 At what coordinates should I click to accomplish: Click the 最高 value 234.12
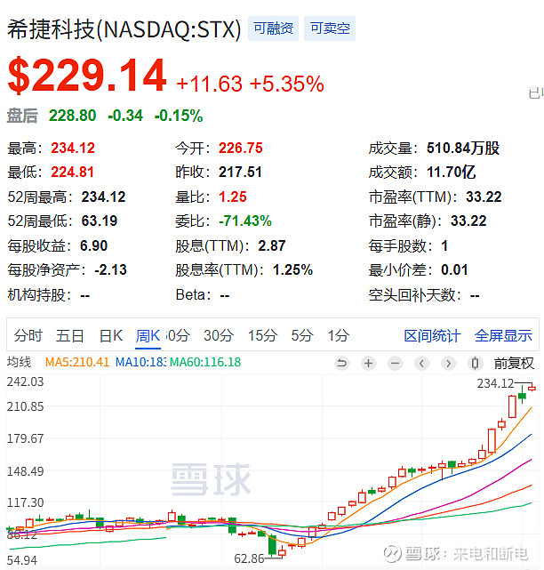point(73,148)
